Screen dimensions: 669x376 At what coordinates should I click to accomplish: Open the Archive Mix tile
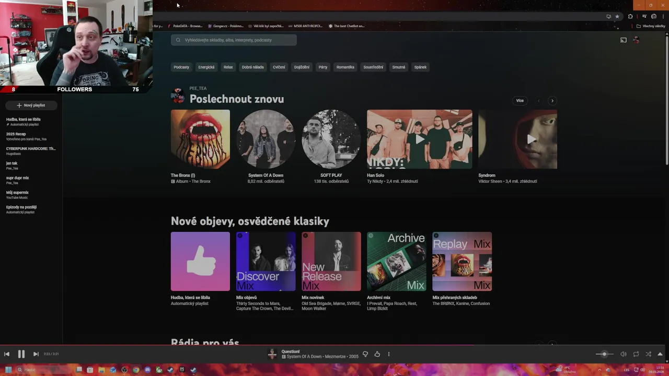396,262
